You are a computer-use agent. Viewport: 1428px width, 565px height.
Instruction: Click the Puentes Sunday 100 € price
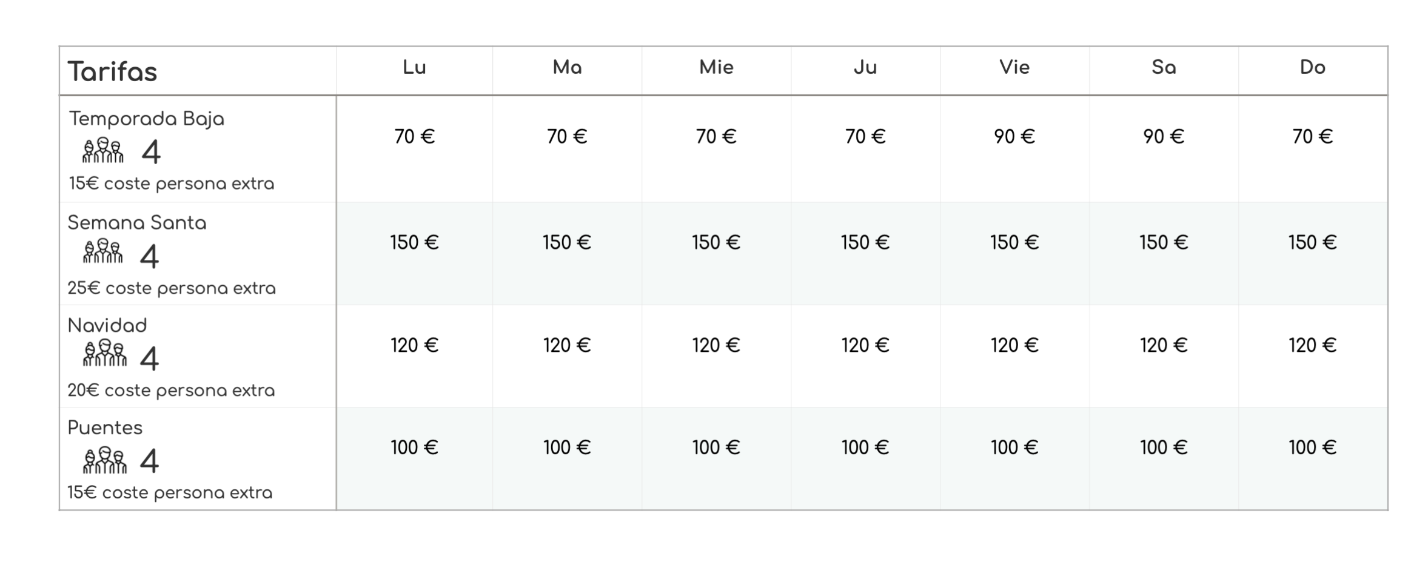[x=1313, y=448]
